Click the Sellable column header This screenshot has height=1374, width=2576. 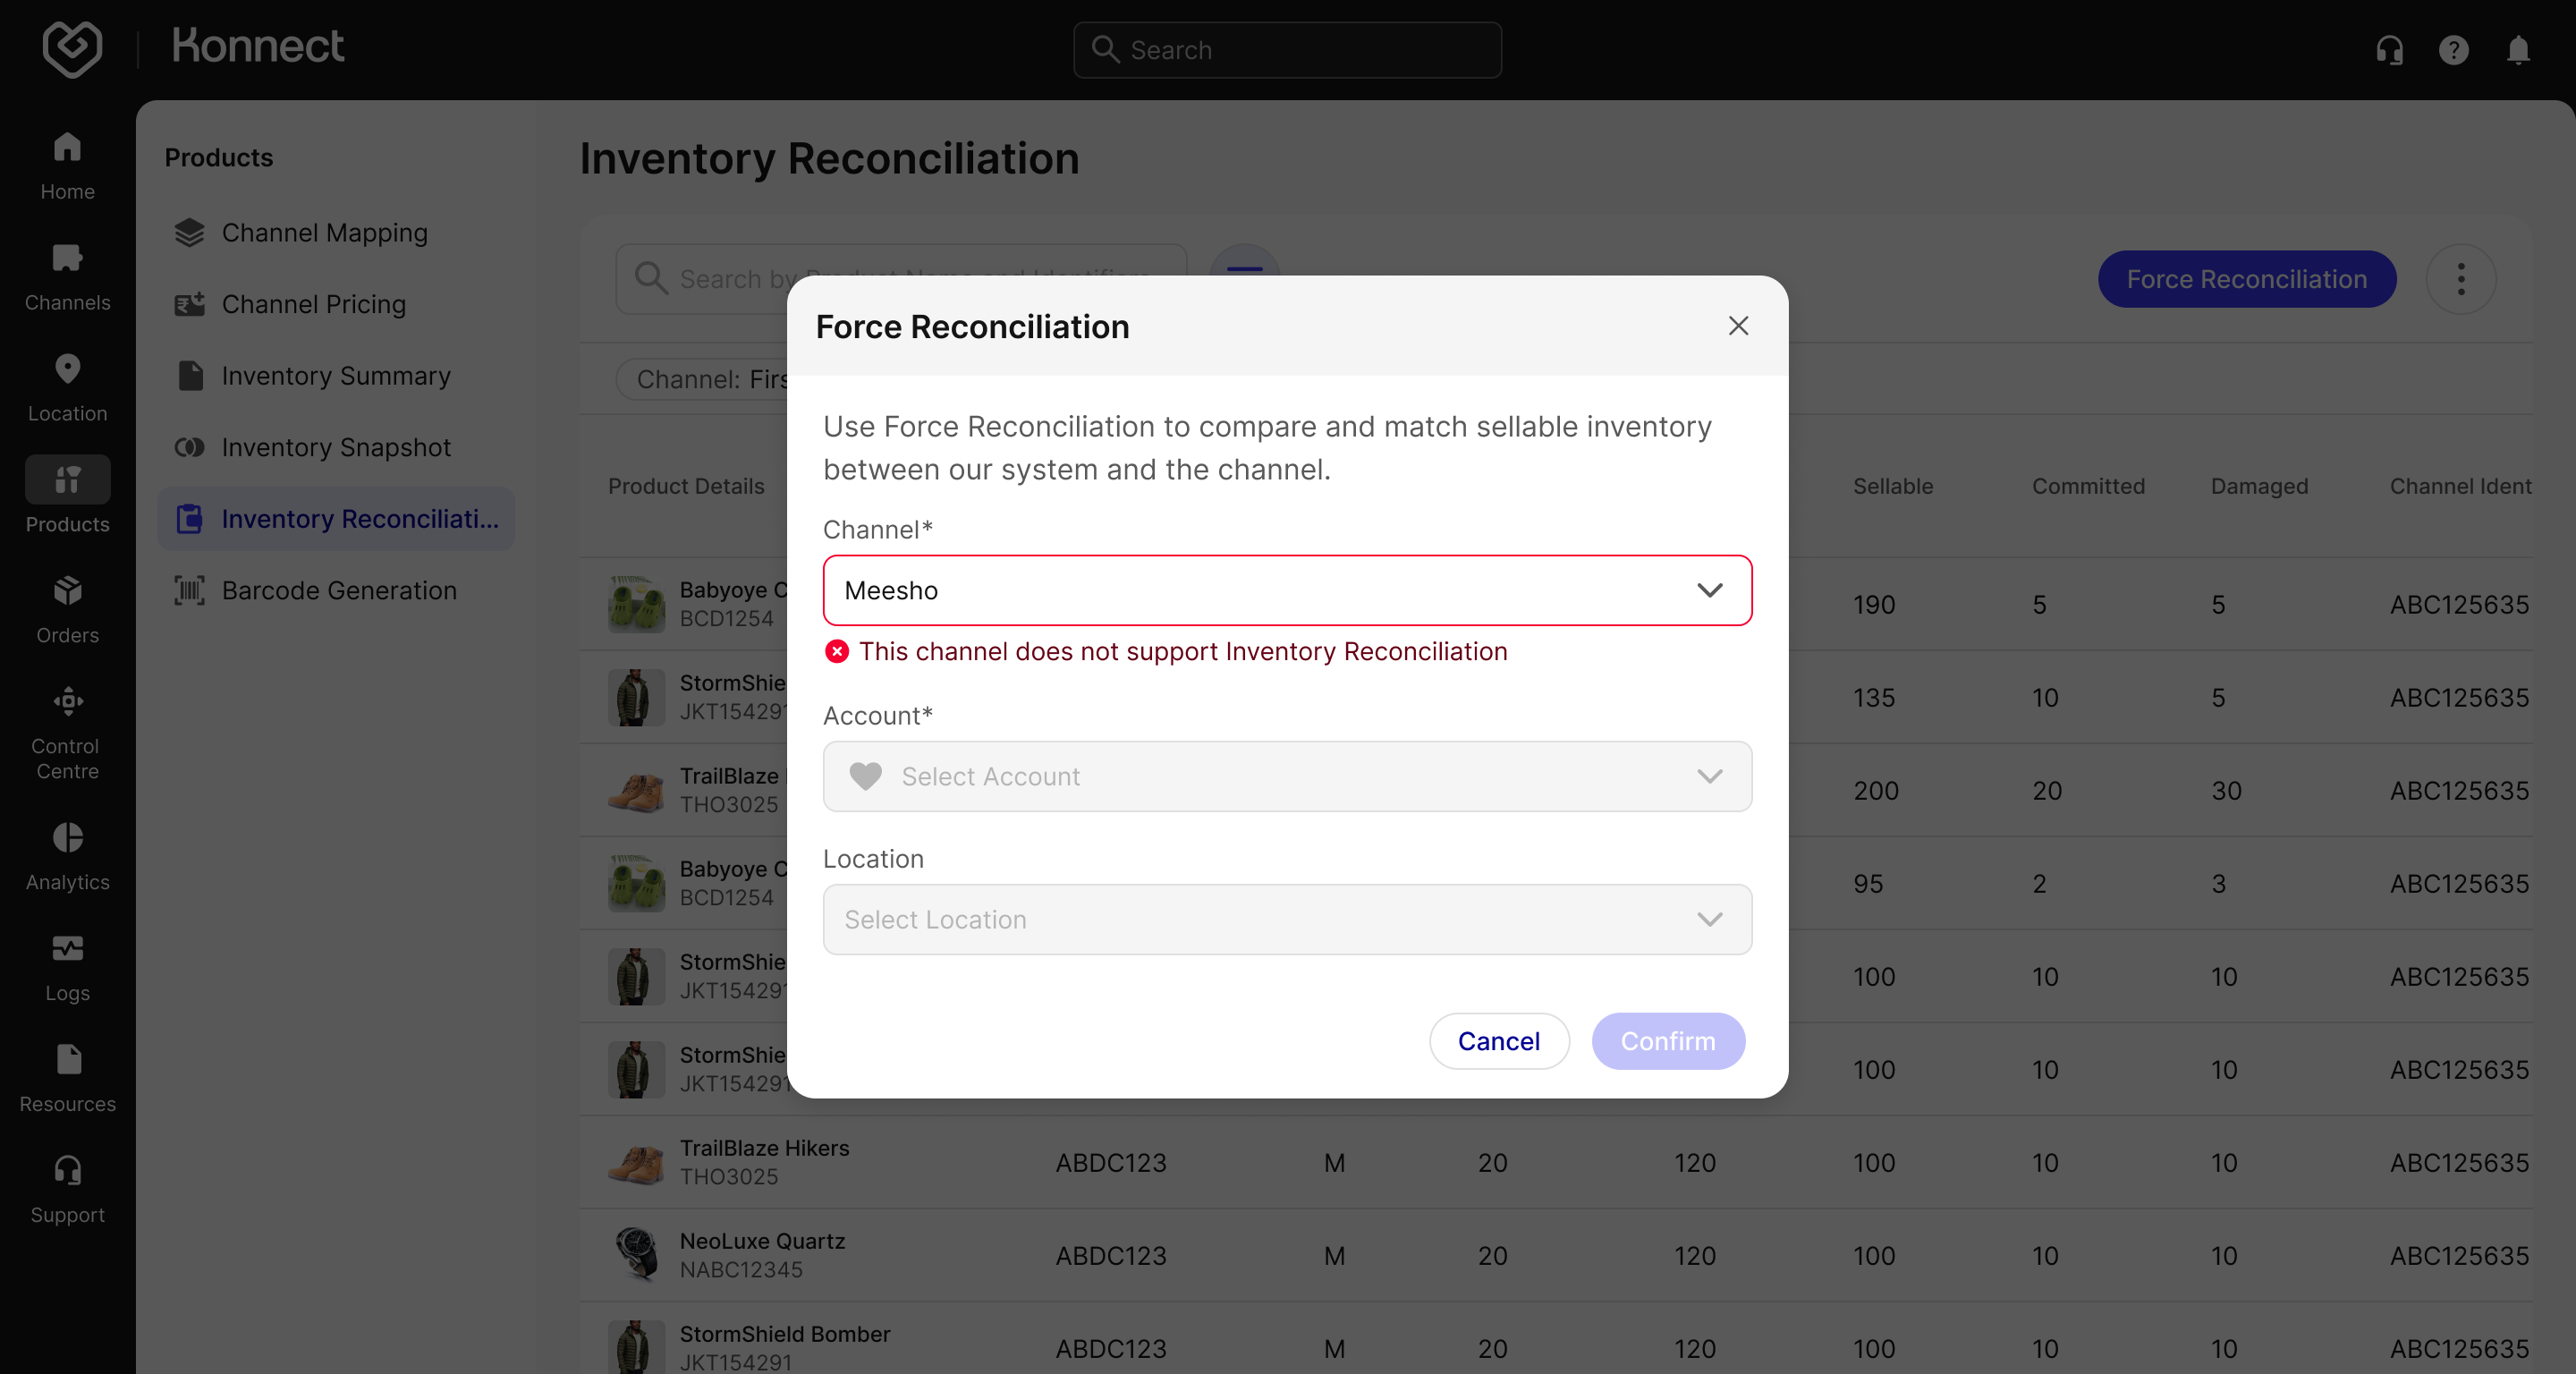pos(1892,486)
